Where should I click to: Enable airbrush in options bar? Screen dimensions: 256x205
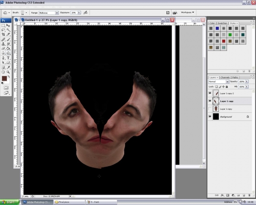point(86,12)
